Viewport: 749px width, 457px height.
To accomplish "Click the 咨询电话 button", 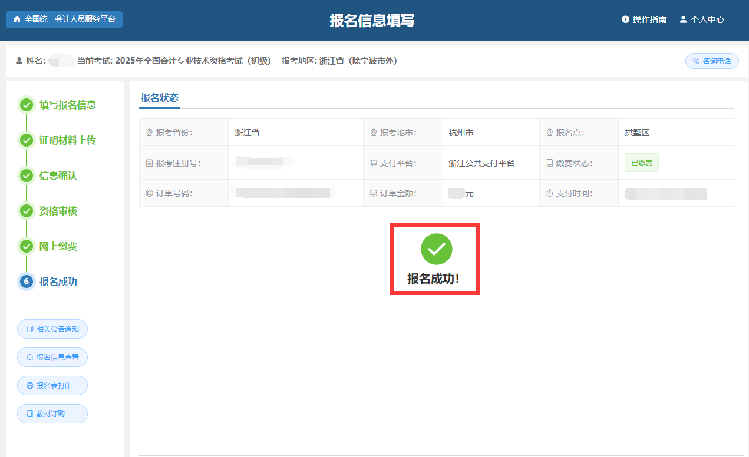I will pos(712,61).
